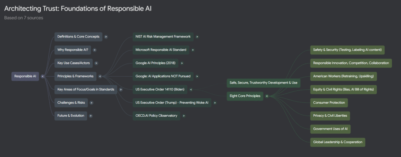401x157 pixels.
Task: Expand NIST AI Risk Management Framework chevron
Action: (x=197, y=36)
